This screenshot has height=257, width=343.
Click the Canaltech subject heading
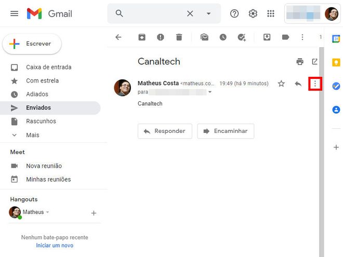(159, 62)
